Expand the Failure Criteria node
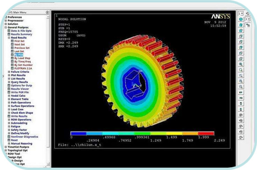Image resolution: width=257 pixels, height=170 pixels. (9, 72)
